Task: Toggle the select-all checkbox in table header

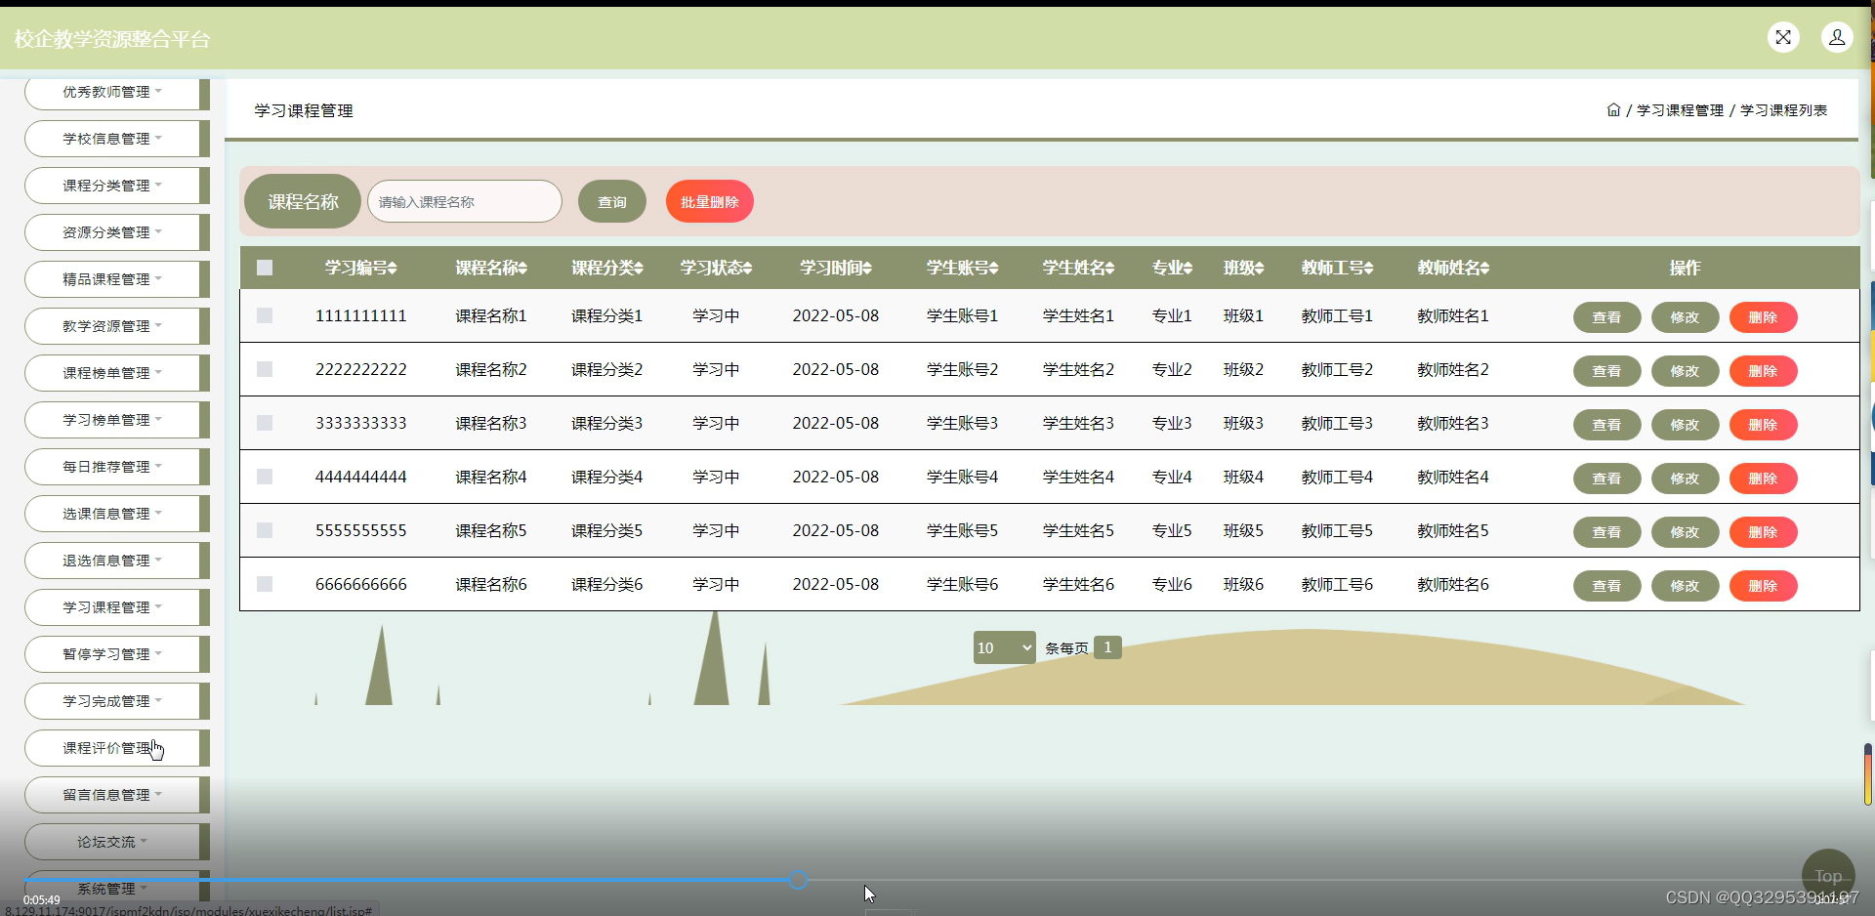Action: tap(265, 268)
